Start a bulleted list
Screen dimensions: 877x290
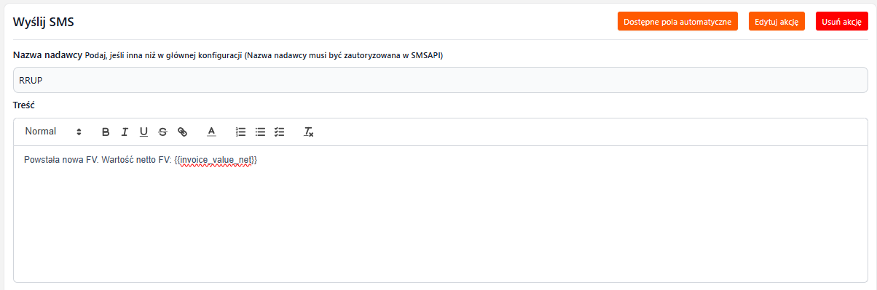(x=260, y=132)
